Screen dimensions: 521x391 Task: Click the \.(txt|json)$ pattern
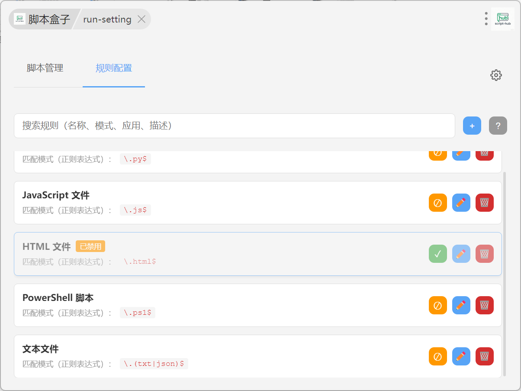[154, 364]
